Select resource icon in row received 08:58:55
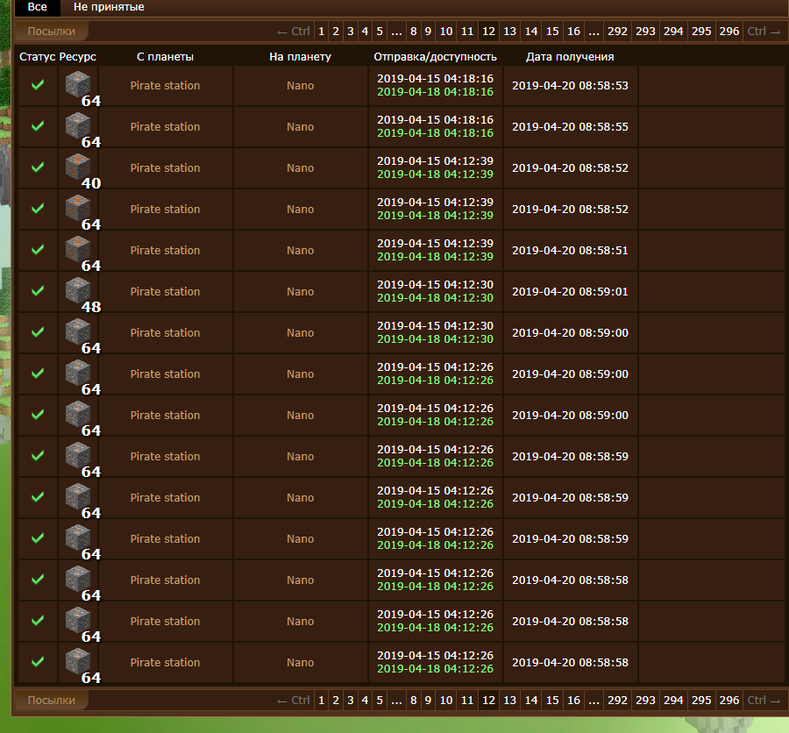 (78, 126)
